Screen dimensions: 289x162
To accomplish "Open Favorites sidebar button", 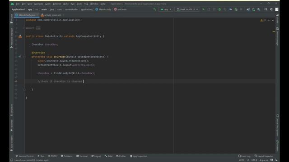I will (12, 126).
